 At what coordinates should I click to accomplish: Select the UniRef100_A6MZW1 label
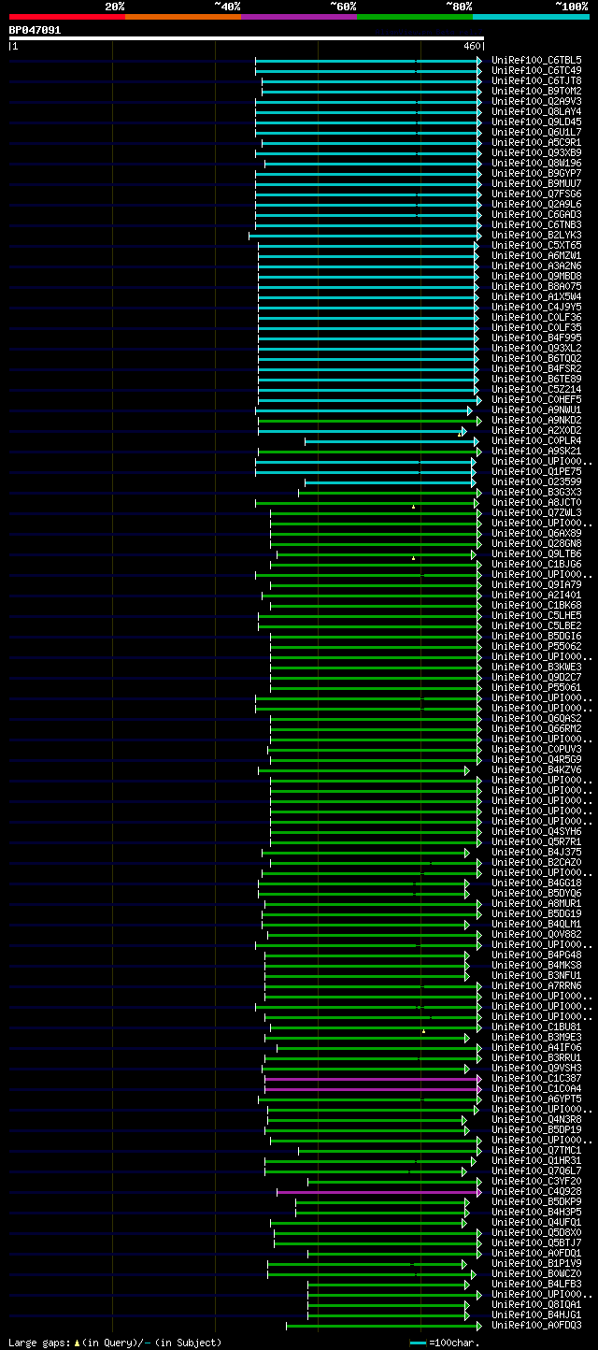pos(536,255)
